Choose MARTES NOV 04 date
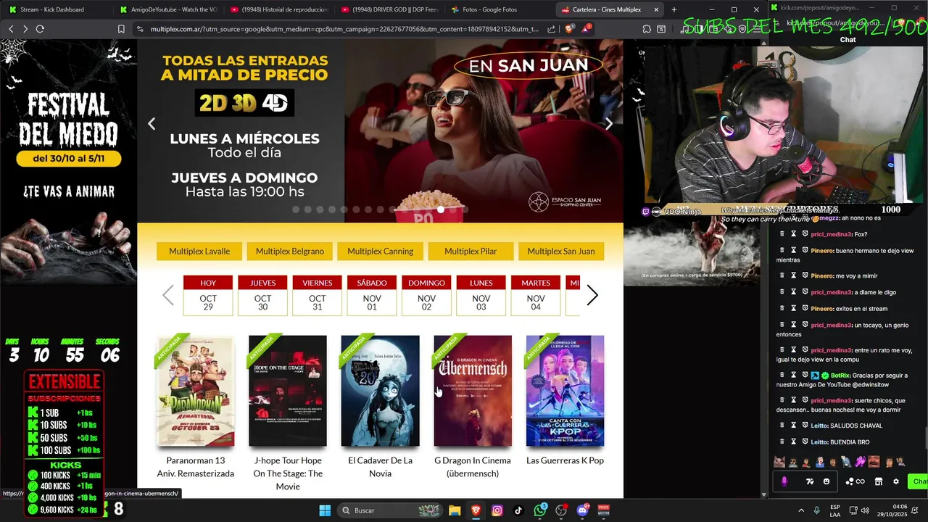The height and width of the screenshot is (522, 928). [536, 295]
